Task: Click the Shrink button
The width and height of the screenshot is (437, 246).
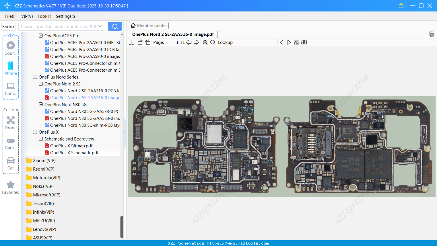Action: point(8,26)
